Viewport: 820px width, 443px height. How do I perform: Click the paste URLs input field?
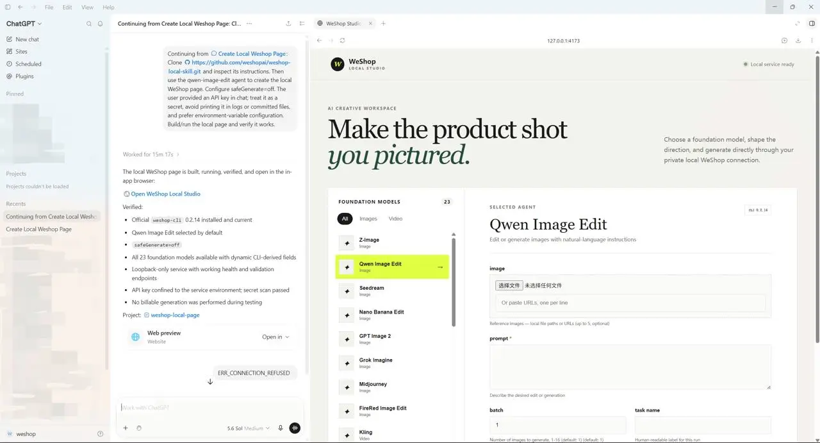pos(630,303)
